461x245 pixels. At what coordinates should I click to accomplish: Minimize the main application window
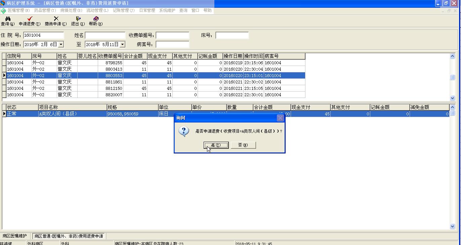(438, 3)
